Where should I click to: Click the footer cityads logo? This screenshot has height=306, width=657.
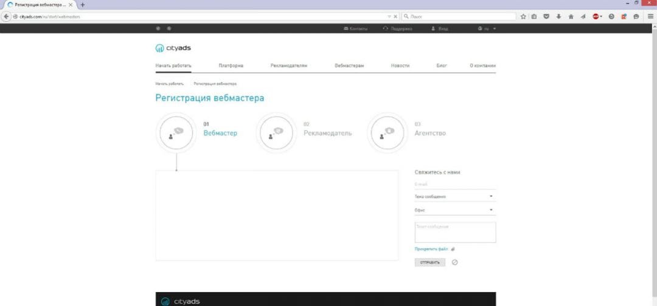point(180,301)
